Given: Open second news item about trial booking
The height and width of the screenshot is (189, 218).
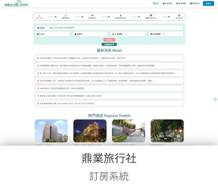Looking at the screenshot, I should point(109,66).
